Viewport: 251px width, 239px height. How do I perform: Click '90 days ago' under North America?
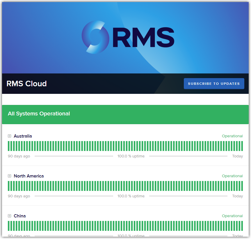(19, 196)
